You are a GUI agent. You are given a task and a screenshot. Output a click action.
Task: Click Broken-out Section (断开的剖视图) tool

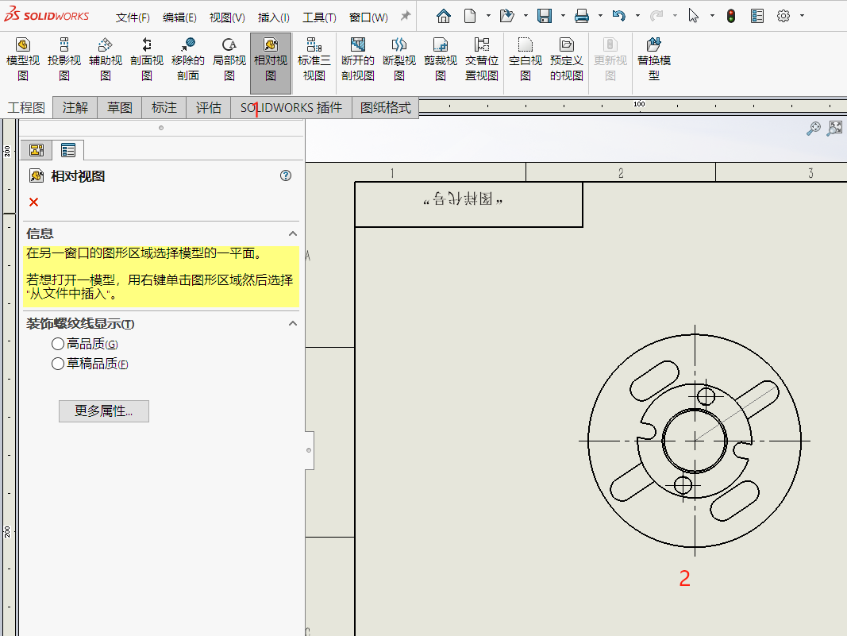point(357,60)
